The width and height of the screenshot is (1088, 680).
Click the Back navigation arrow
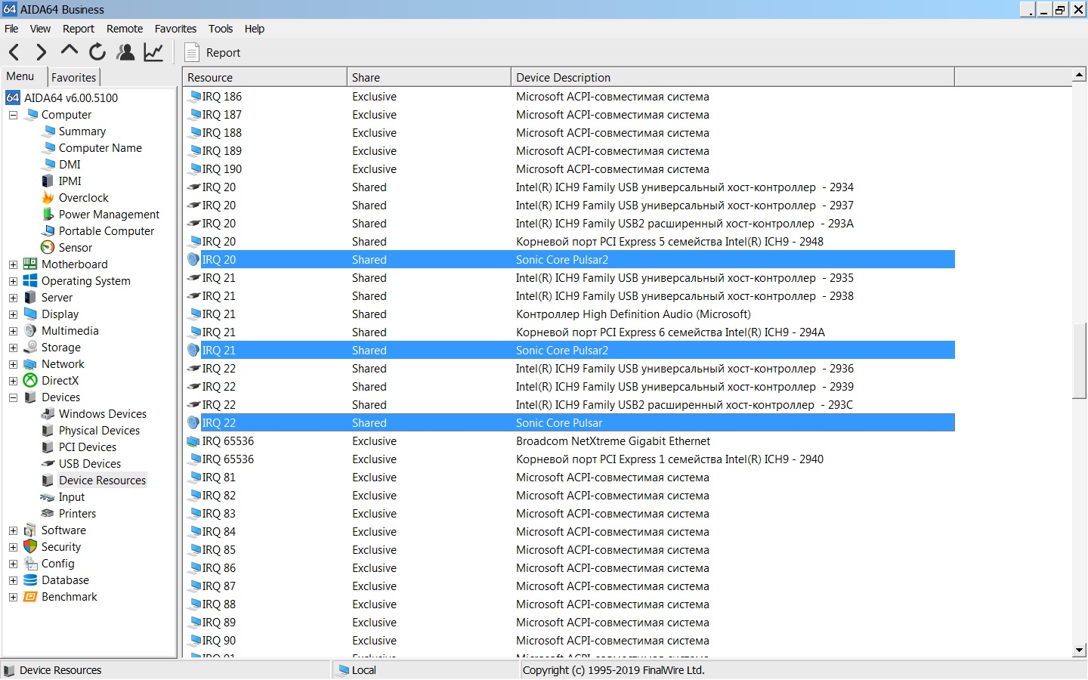[14, 52]
